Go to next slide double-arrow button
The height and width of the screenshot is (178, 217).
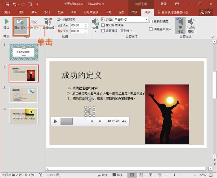pyautogui.click(x=214, y=164)
